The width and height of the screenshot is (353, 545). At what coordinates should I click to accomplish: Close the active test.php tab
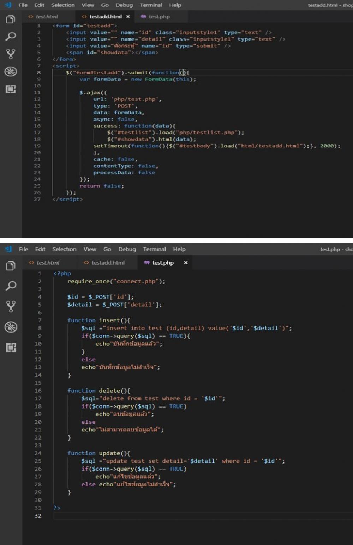186,263
